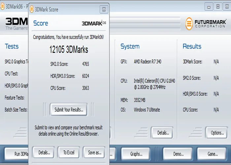Launch the Game button
This screenshot has width=231, height=165.
coord(212,154)
